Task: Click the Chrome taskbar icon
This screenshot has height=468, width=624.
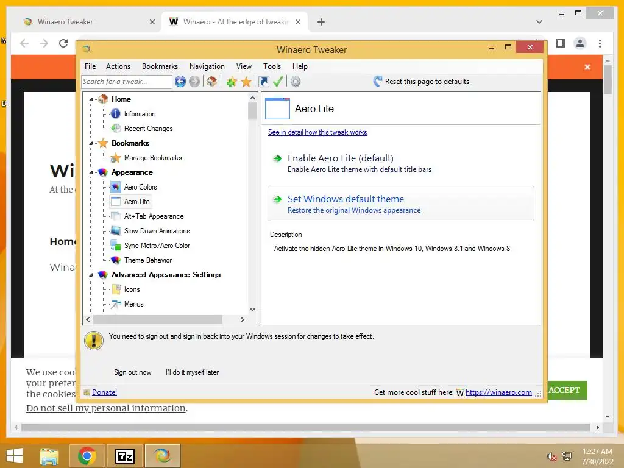Action: 87,456
